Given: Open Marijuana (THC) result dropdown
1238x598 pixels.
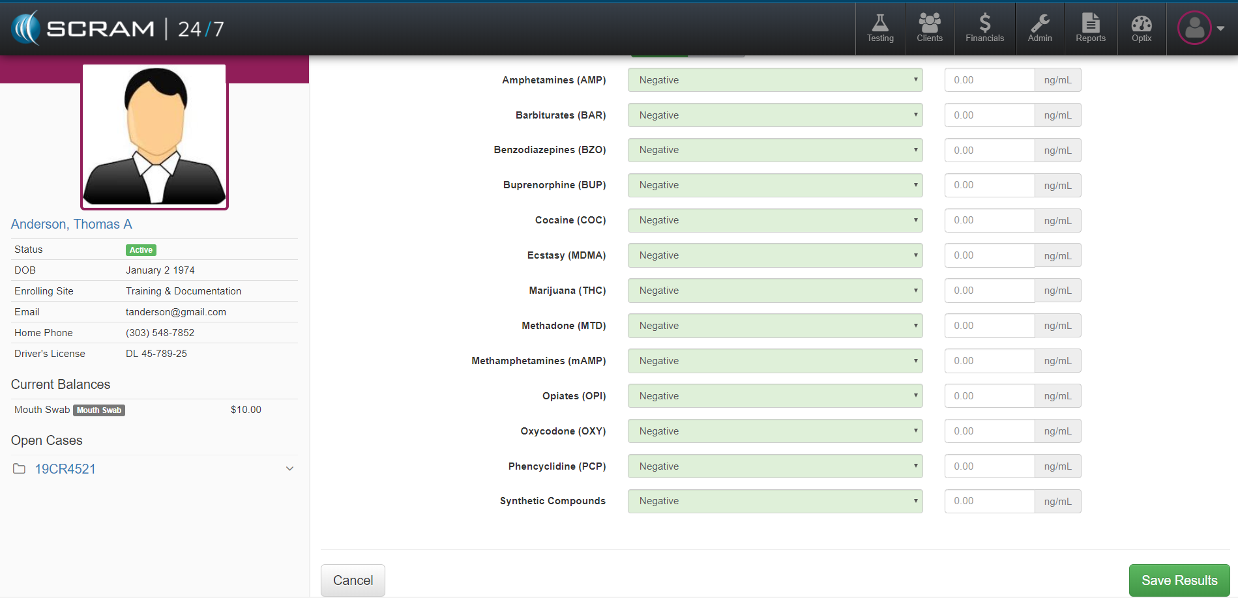Looking at the screenshot, I should point(774,291).
